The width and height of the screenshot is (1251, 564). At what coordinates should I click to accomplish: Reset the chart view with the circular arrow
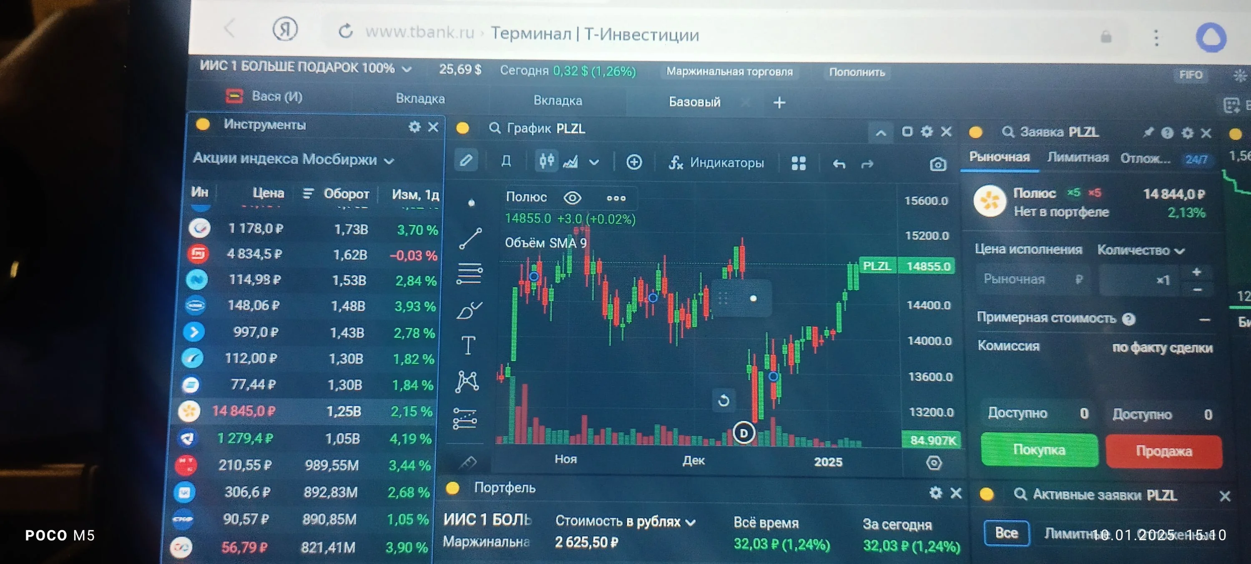pyautogui.click(x=723, y=400)
